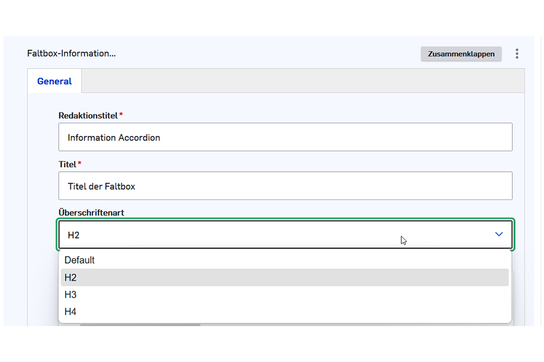
Task: Open the three-dot options menu
Action: point(517,54)
